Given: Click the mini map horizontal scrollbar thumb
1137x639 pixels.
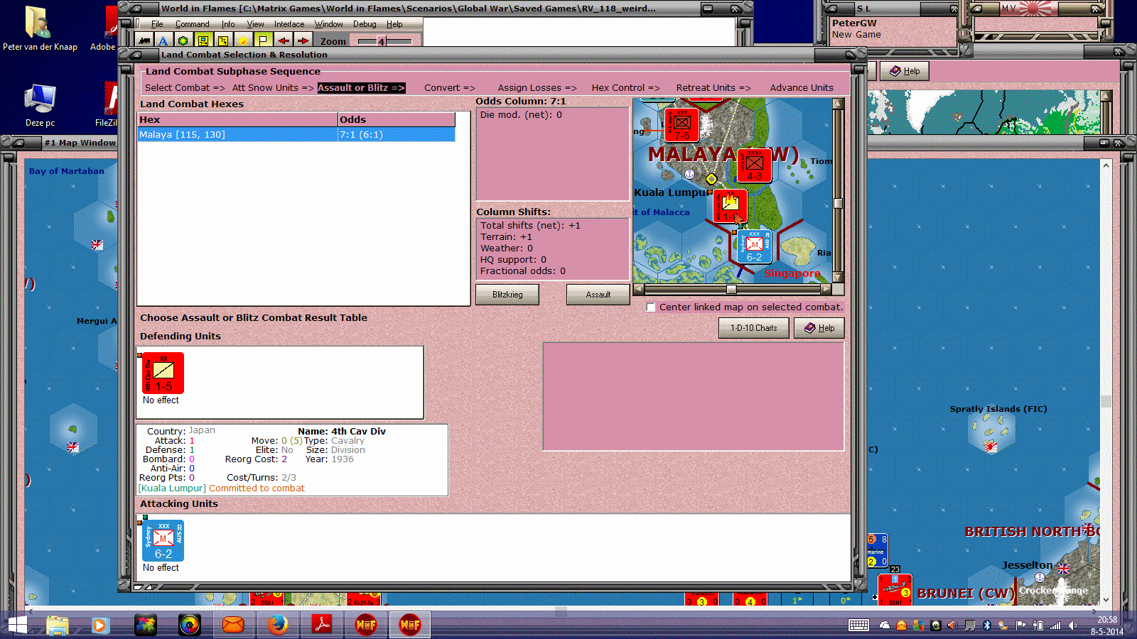Looking at the screenshot, I should (731, 289).
